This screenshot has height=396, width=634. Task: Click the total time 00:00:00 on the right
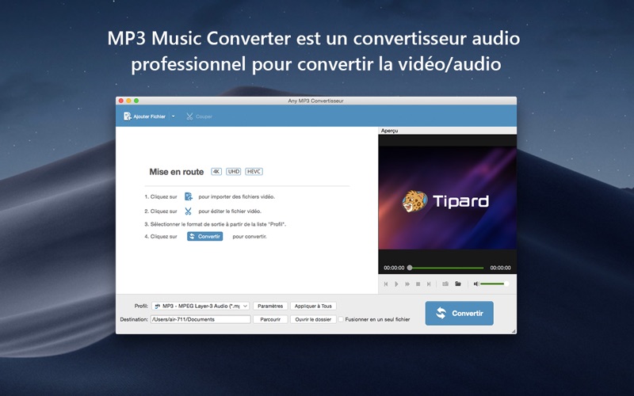500,268
